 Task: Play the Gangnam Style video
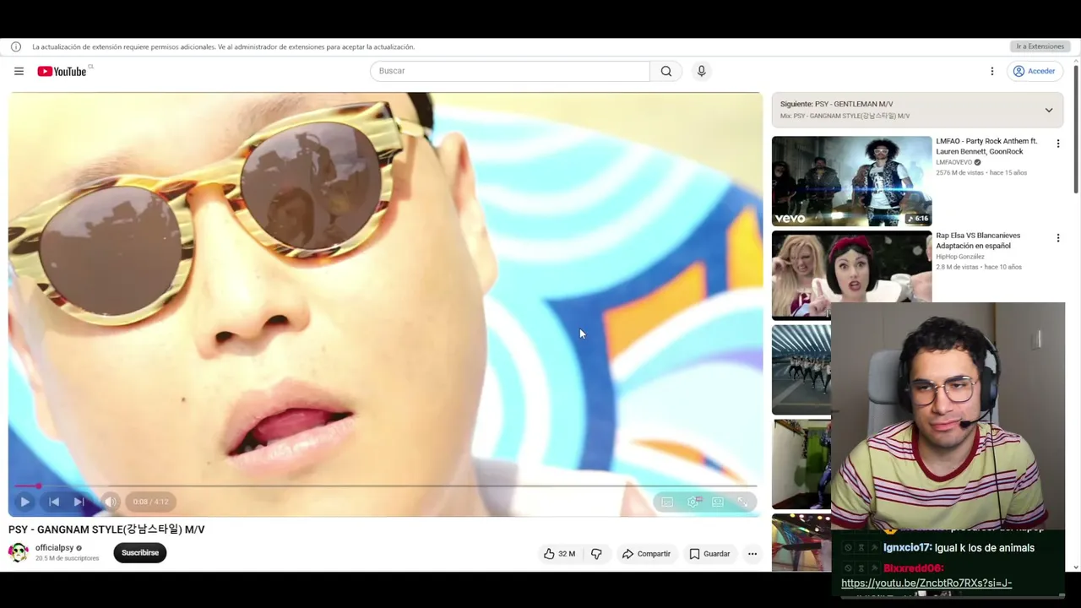[24, 502]
